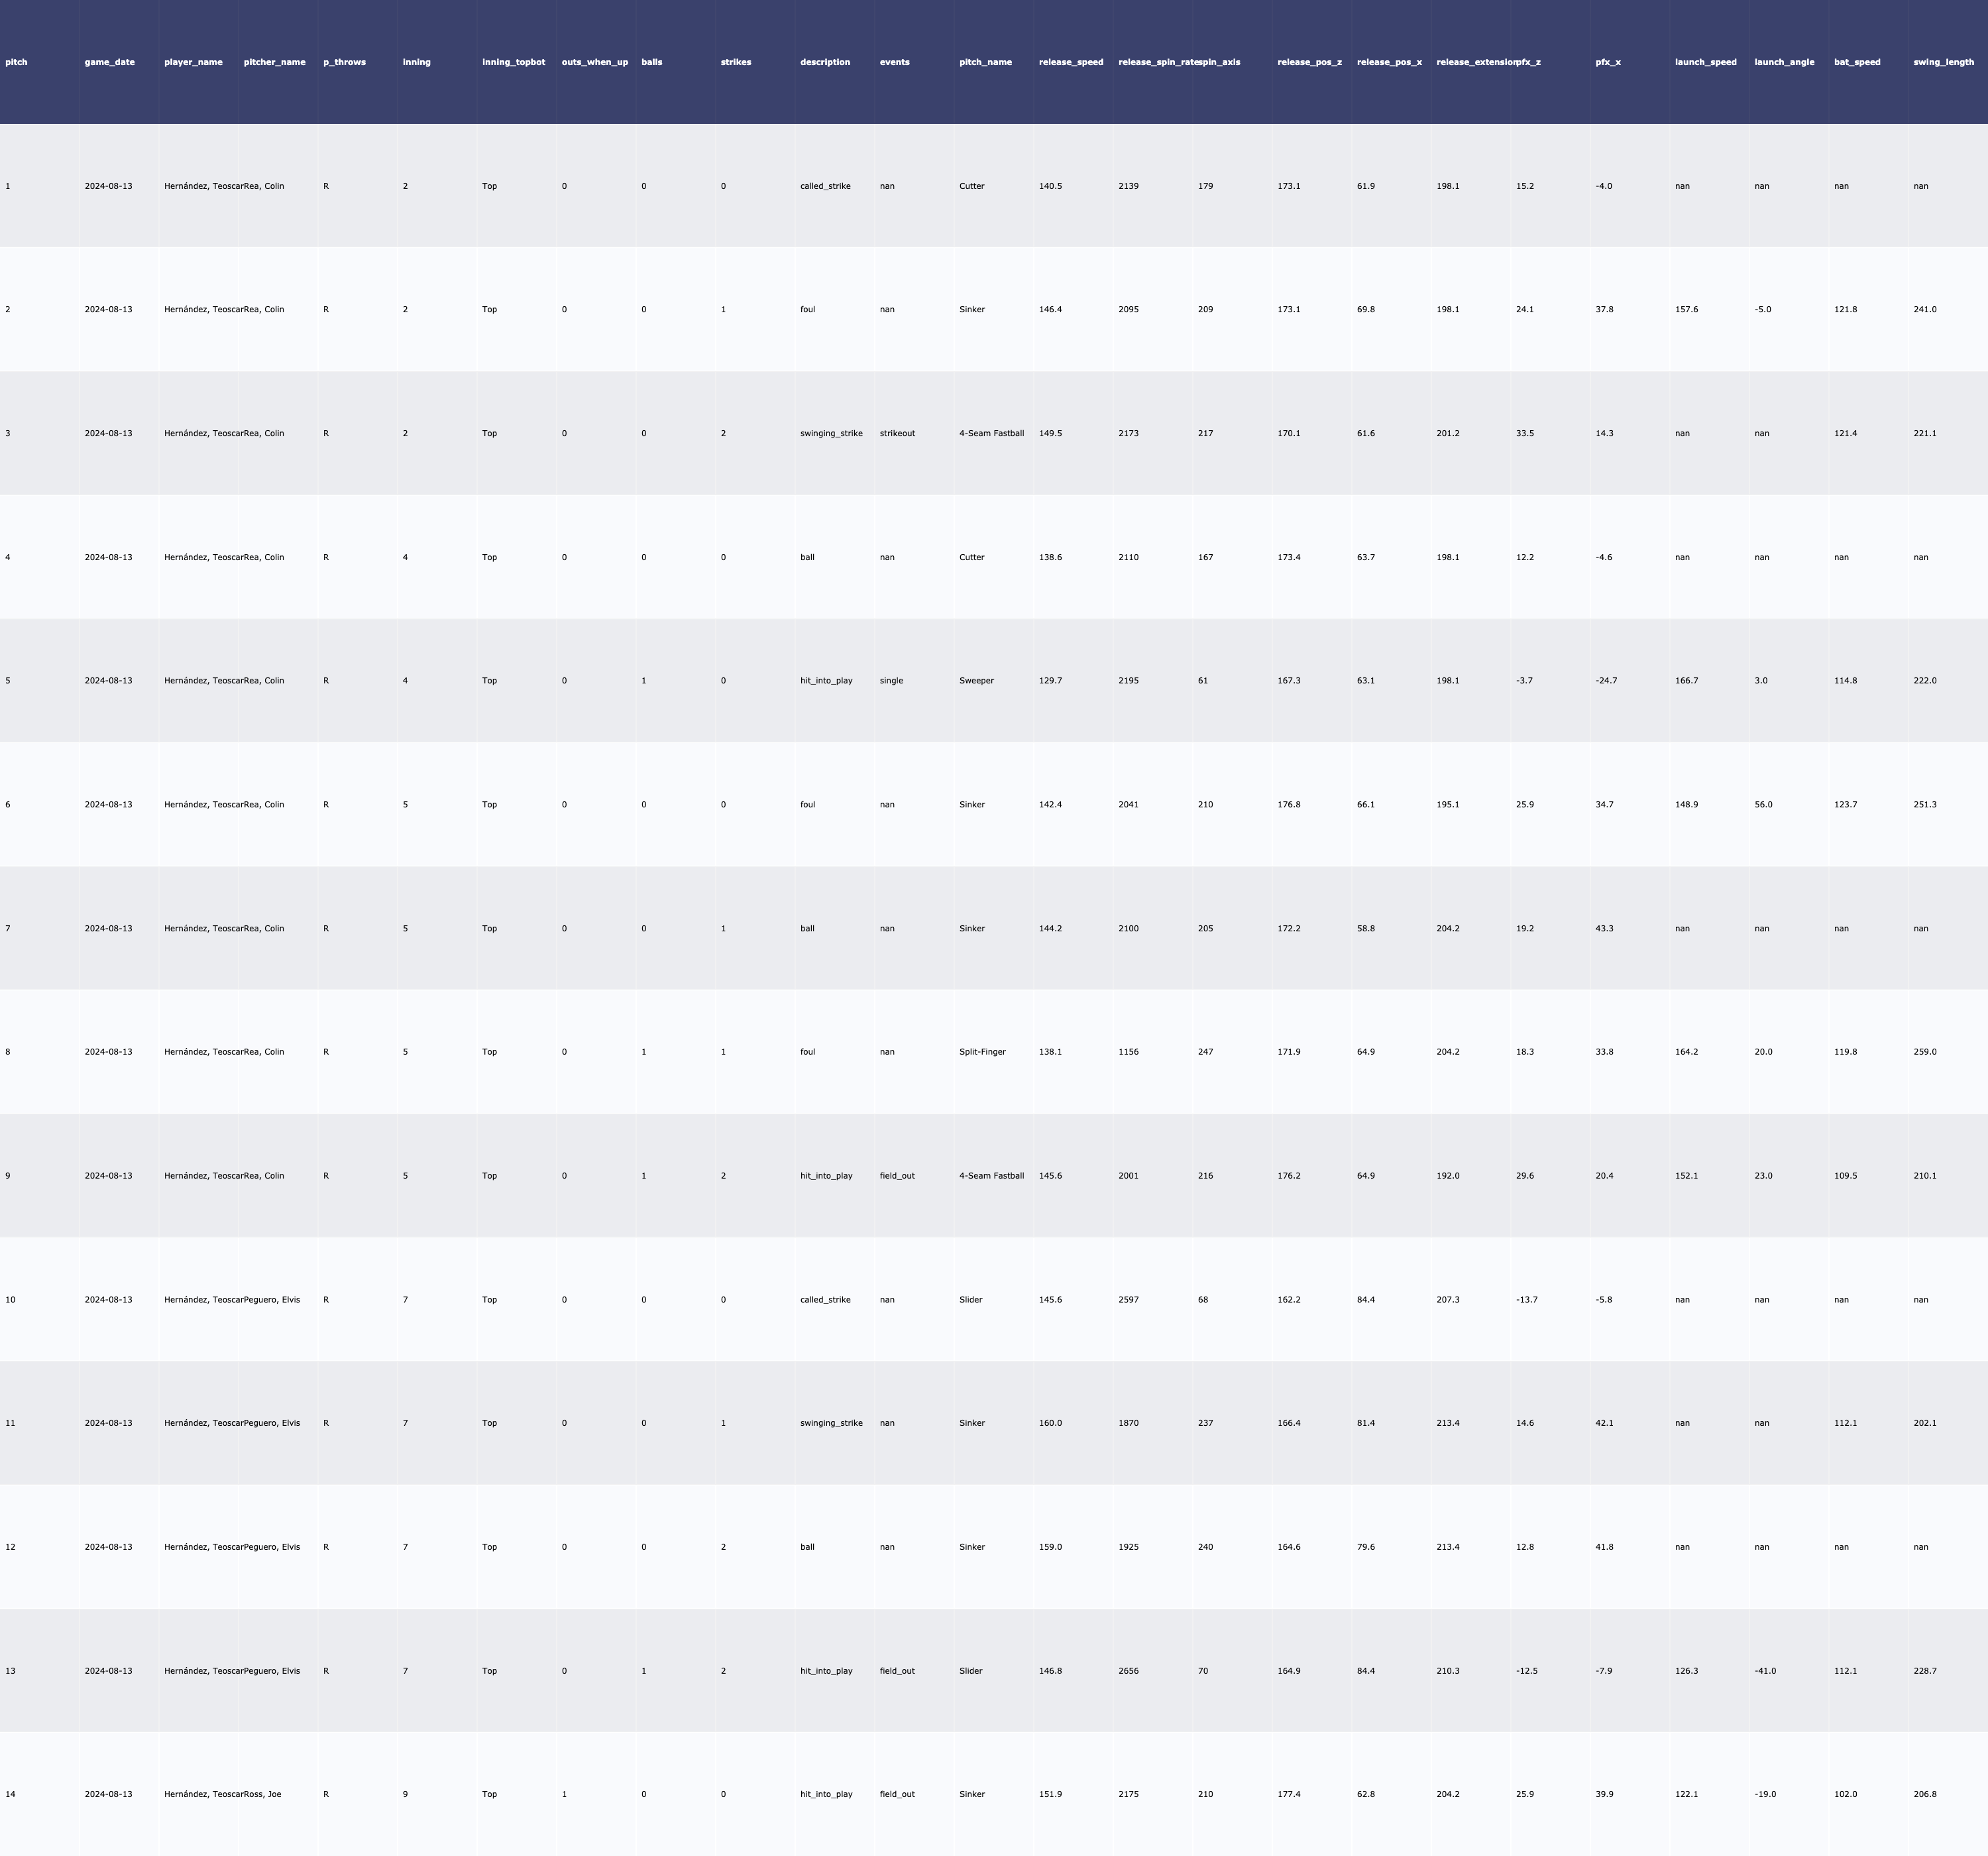Viewport: 1988px width, 1856px height.
Task: Click the game_date column header
Action: pos(110,62)
